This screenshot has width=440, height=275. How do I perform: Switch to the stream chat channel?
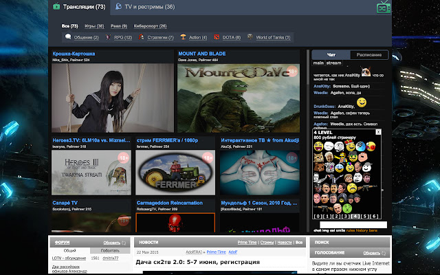[333, 63]
